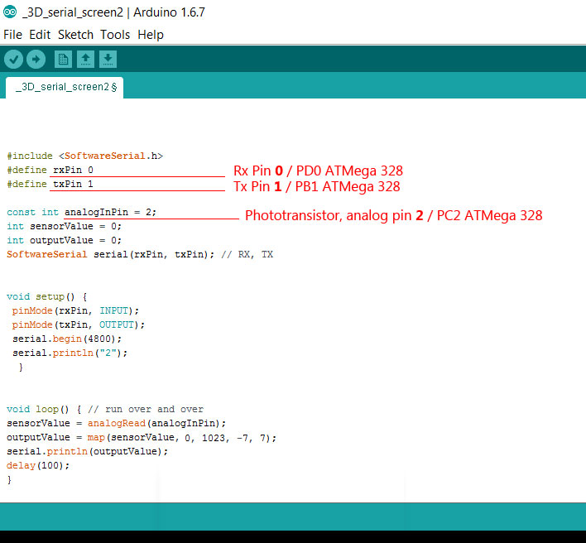Select the _3D_serial_screen2 tab
Viewport: 586px width, 543px height.
[x=65, y=88]
